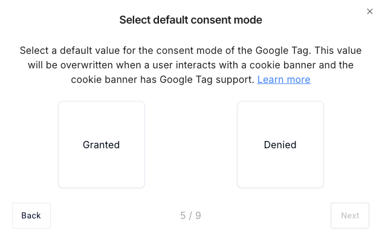This screenshot has height=239, width=382.
Task: Click the Select default consent mode heading
Action: point(191,20)
